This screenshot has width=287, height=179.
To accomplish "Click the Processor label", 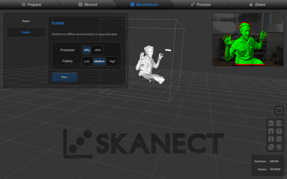I will [67, 50].
